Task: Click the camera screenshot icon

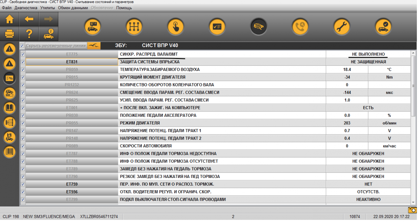Action: pyautogui.click(x=412, y=210)
